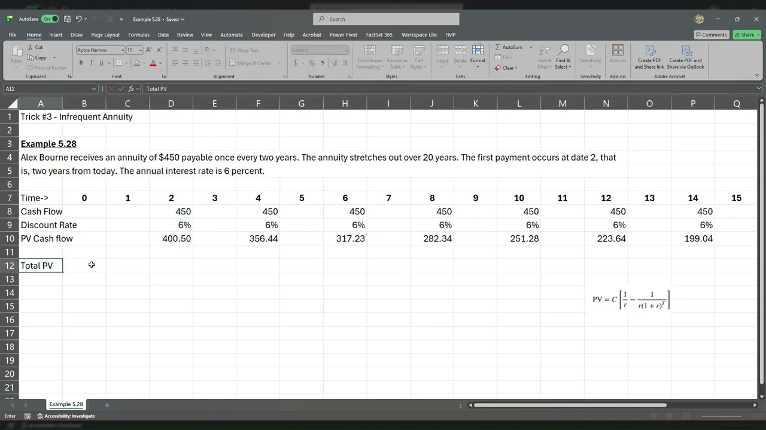Open the Aptos Narrow font dropdown

122,50
